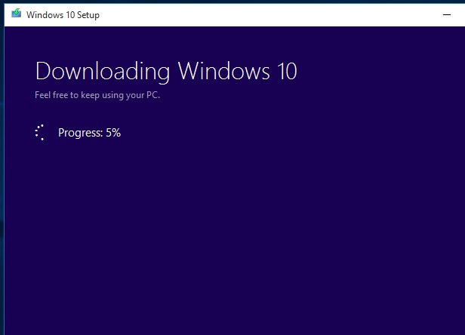Click the Windows 10 Setup title bar icon
This screenshot has width=465, height=335.
[17, 14]
